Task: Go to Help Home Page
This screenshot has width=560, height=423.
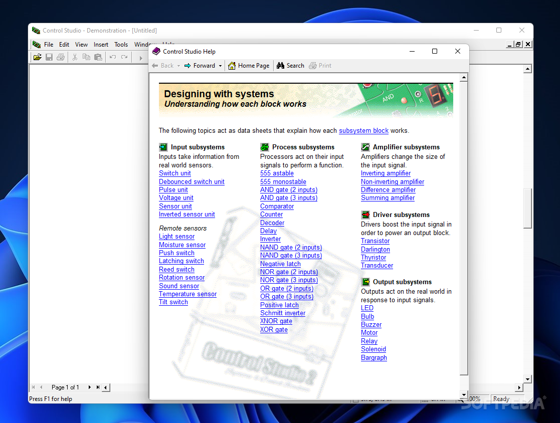Action: click(x=249, y=66)
